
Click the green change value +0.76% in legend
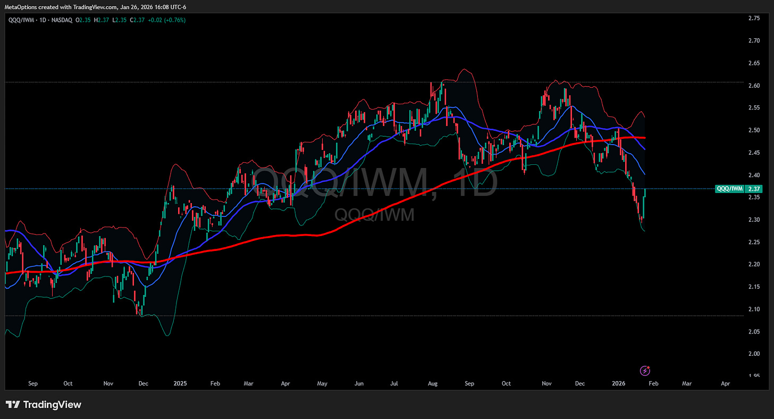pos(174,20)
